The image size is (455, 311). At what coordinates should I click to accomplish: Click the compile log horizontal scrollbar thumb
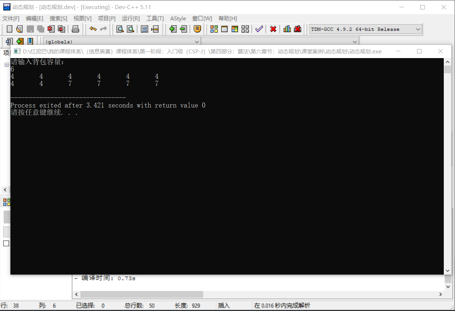(142, 294)
